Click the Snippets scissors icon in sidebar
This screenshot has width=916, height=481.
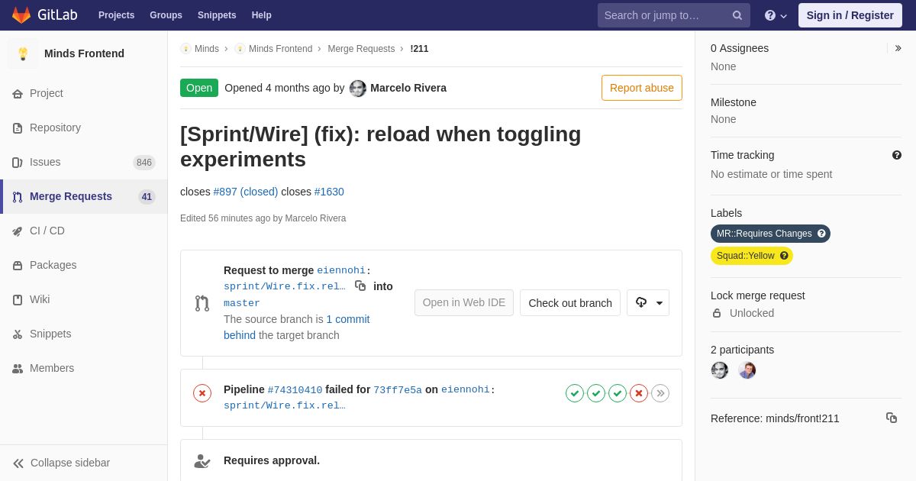(18, 334)
